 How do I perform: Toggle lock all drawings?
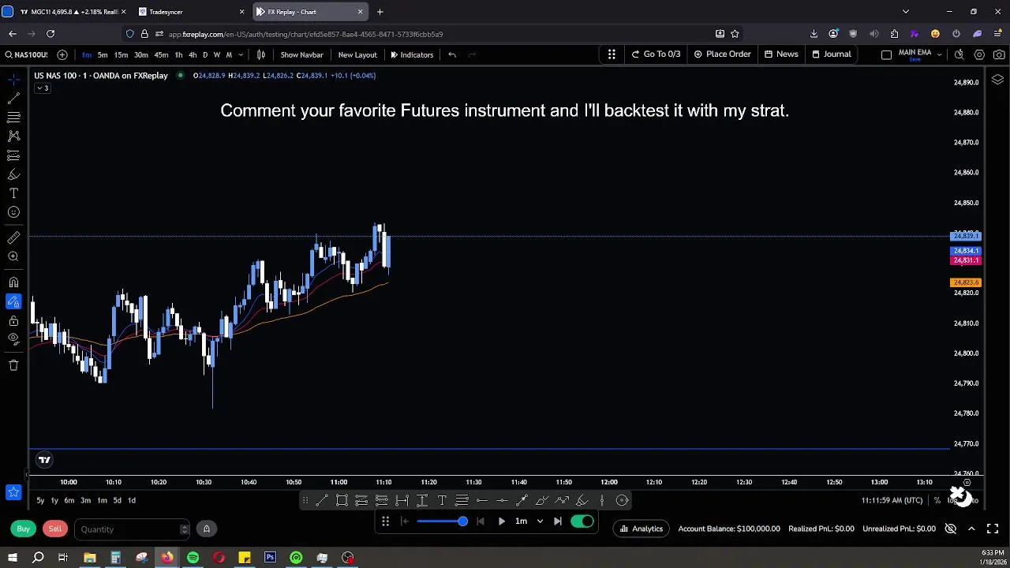13,320
